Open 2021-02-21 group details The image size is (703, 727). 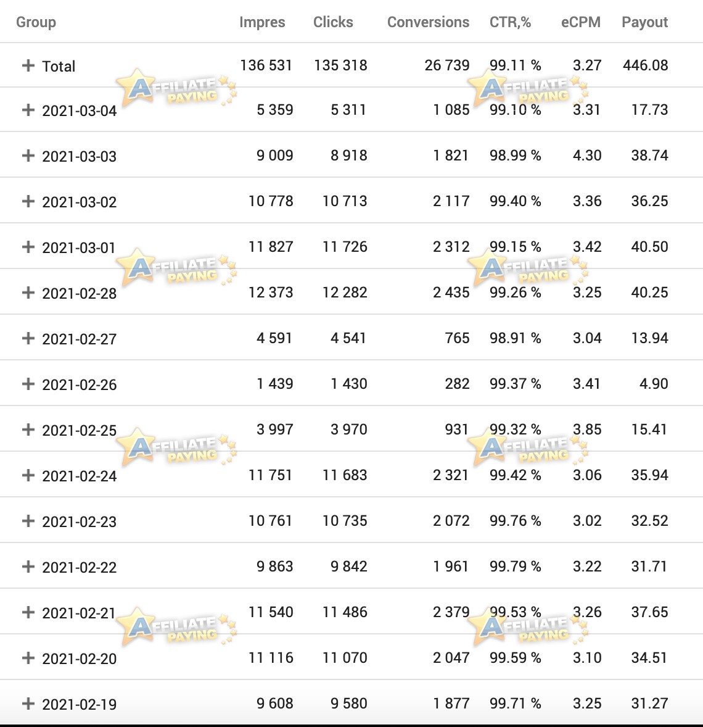pyautogui.click(x=28, y=612)
